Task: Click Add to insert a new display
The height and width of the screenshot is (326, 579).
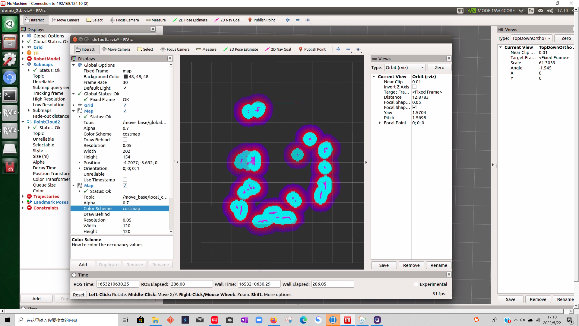Action: point(82,264)
